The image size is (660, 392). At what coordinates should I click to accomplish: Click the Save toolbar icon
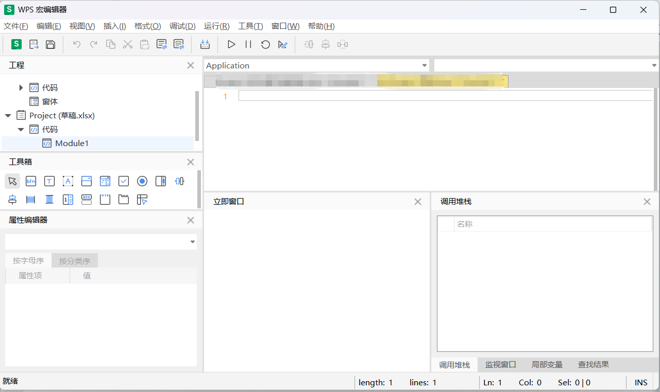pyautogui.click(x=50, y=44)
